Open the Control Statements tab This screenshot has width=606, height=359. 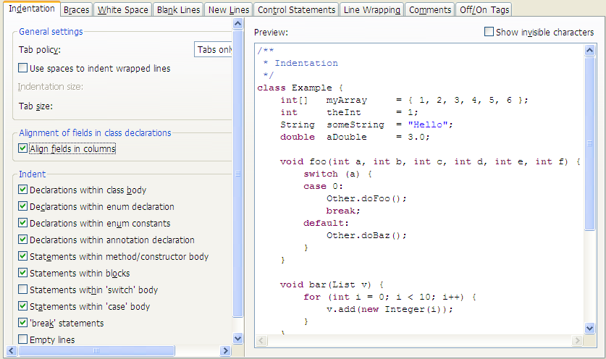(x=296, y=9)
